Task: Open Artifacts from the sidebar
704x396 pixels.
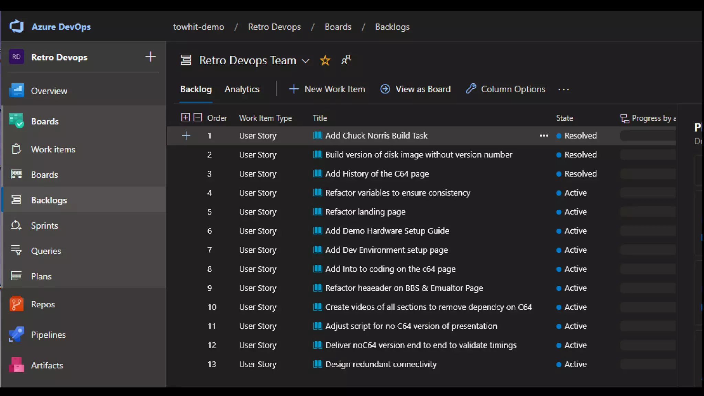Action: pos(47,365)
